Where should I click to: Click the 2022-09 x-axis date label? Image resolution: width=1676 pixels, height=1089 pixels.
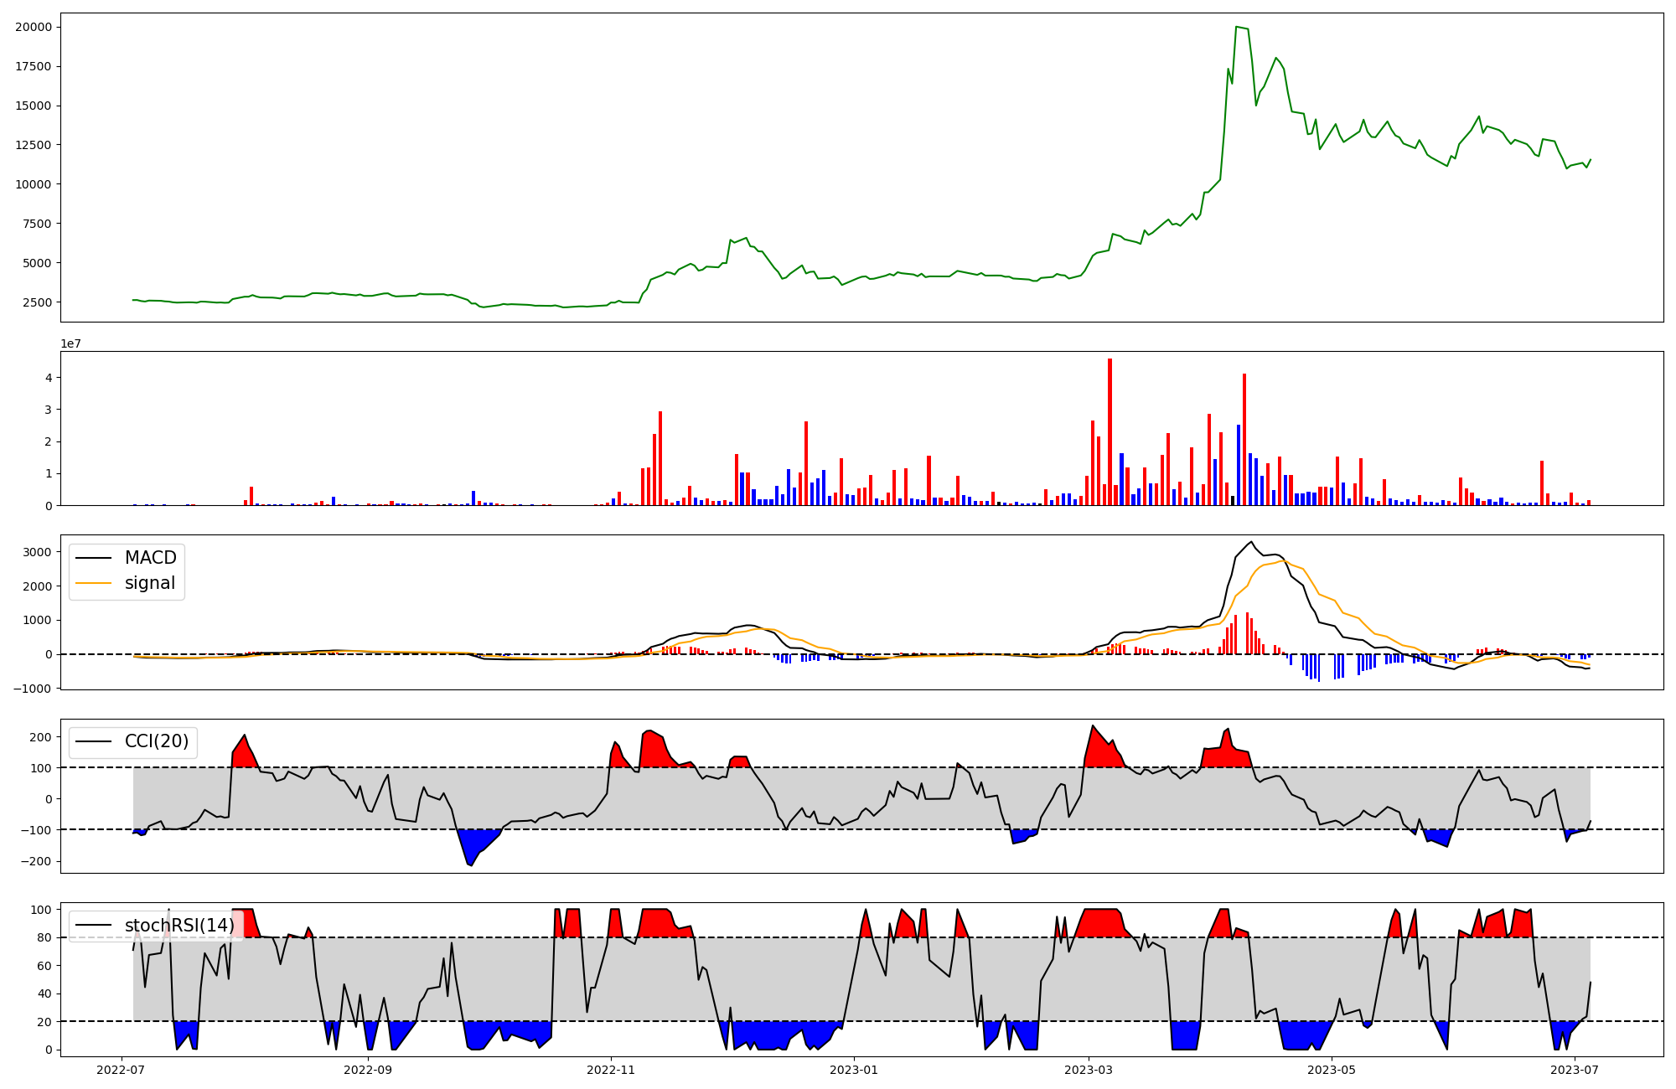coord(367,1070)
